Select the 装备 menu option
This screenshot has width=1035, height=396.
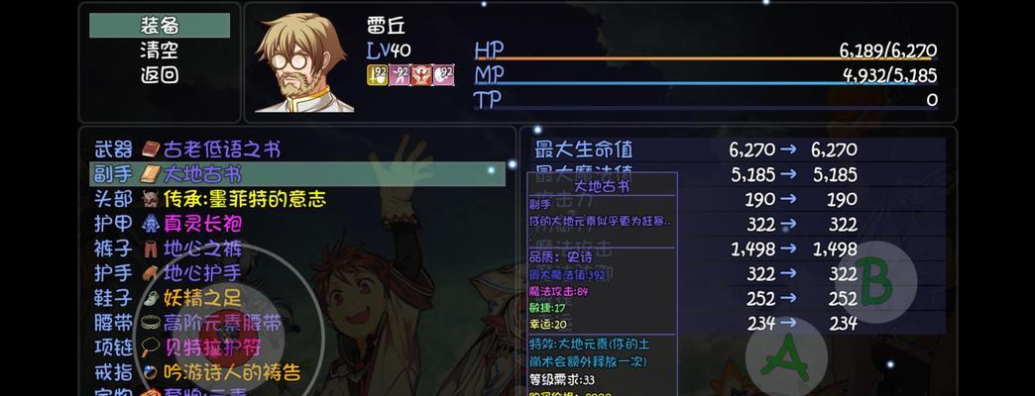pos(160,26)
